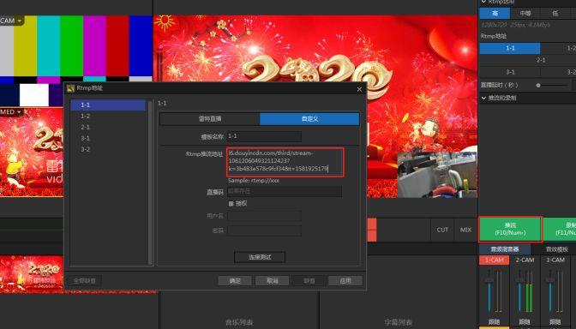This screenshot has height=329, width=576.
Task: Click the 密码 password field
Action: point(264,230)
